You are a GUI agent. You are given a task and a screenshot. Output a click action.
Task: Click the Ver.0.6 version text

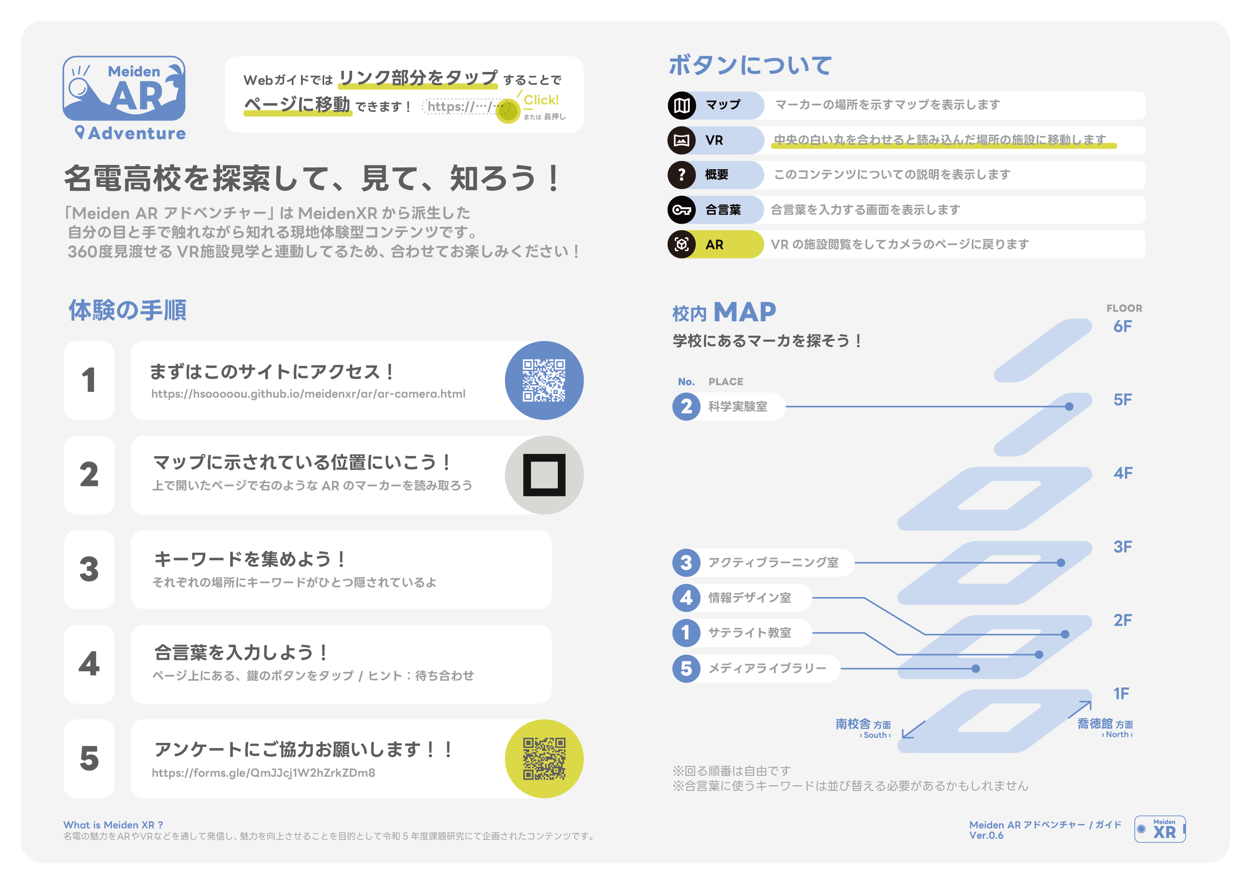(986, 836)
